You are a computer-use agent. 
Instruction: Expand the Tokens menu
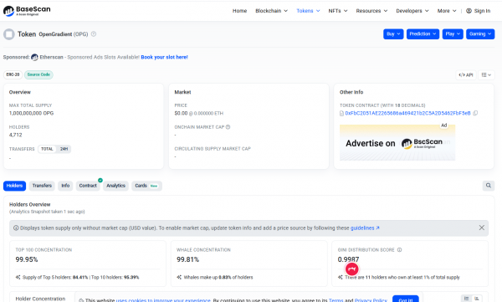(x=308, y=11)
